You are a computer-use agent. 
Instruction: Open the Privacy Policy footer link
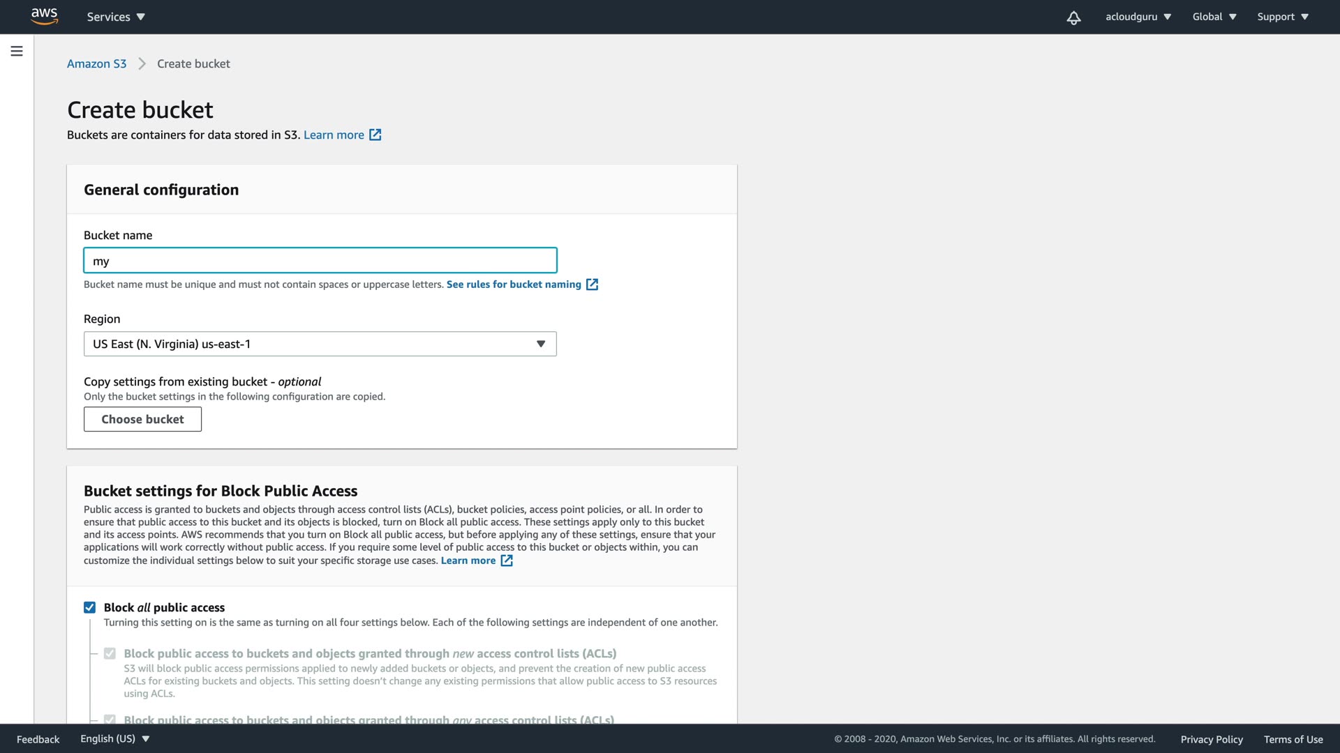pyautogui.click(x=1211, y=739)
